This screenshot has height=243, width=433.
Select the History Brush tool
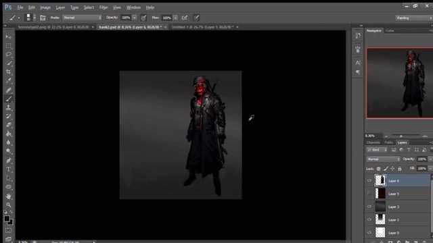[9, 117]
